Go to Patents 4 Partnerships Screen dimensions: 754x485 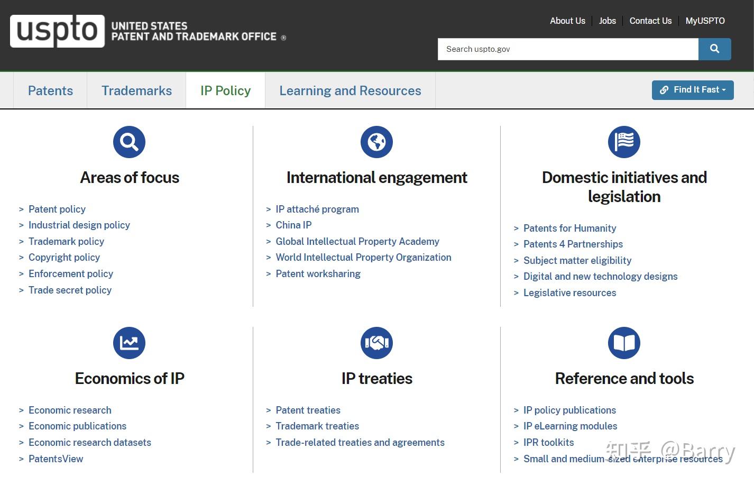tap(573, 244)
